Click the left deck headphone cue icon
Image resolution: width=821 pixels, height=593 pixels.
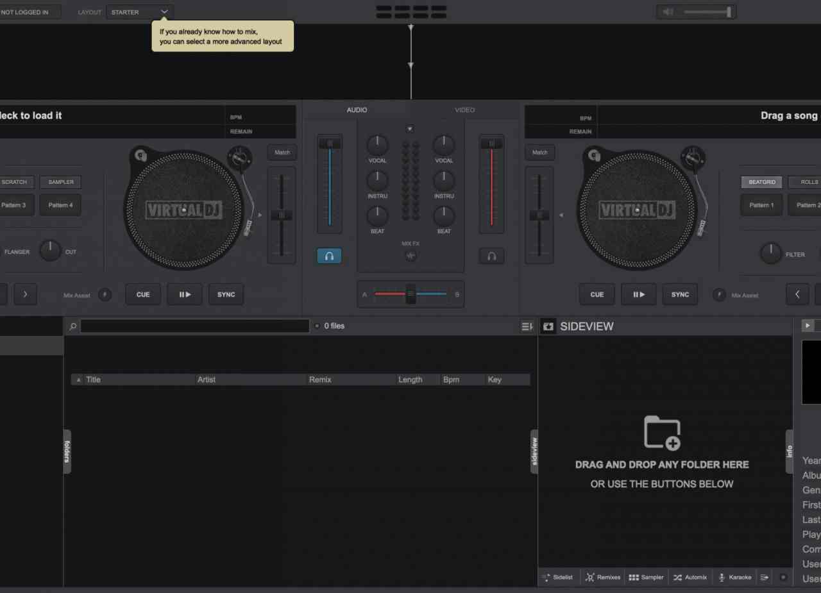pos(329,256)
